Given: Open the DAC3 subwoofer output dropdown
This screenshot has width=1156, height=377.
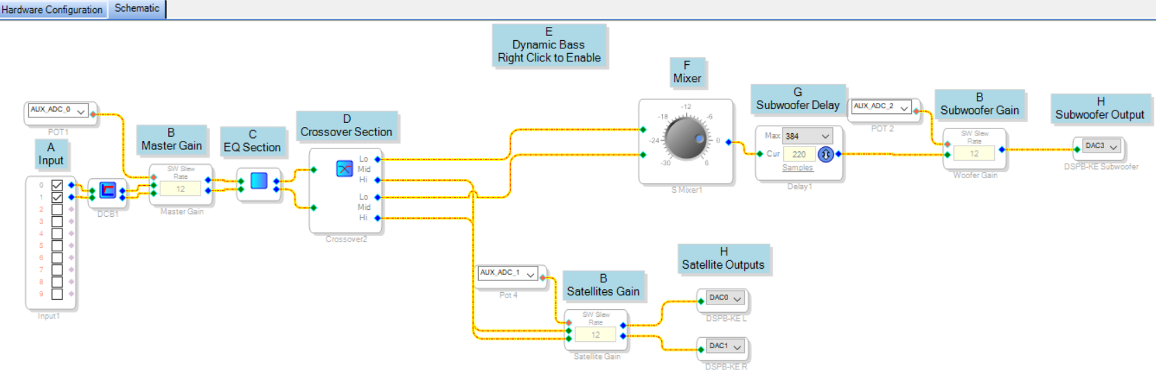Looking at the screenshot, I should click(1113, 147).
